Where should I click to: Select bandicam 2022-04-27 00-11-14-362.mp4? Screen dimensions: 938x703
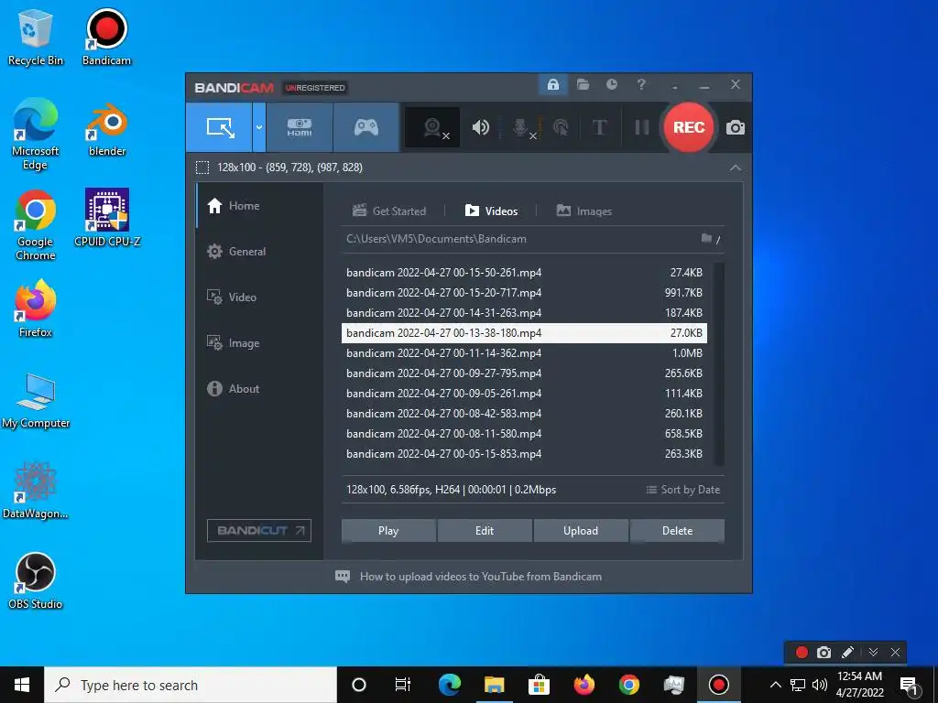pyautogui.click(x=524, y=353)
